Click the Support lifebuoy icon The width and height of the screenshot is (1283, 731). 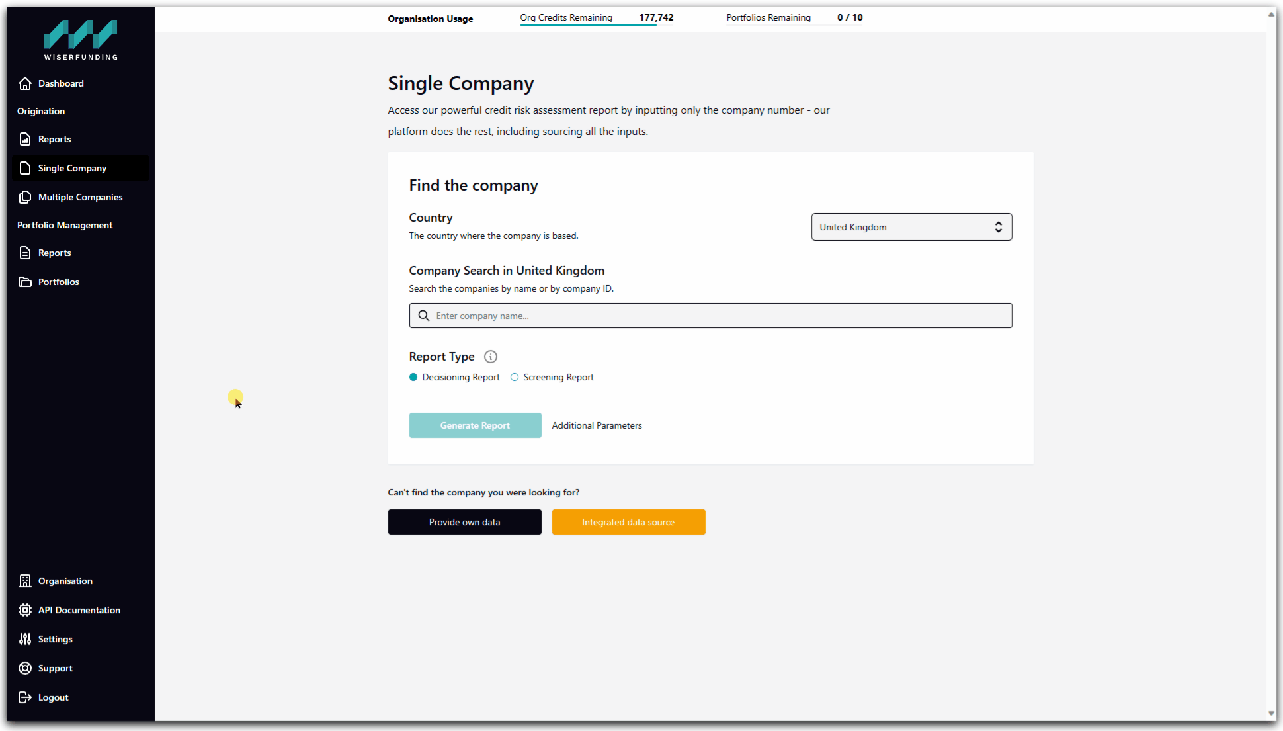pos(25,668)
